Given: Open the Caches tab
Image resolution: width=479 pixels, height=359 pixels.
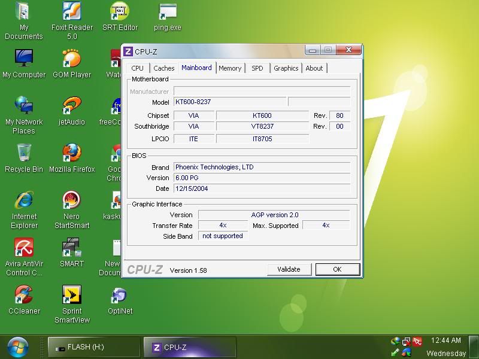Looking at the screenshot, I should coord(163,68).
